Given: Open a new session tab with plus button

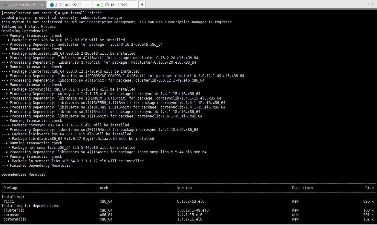Looking at the screenshot, I should [x=142, y=4].
